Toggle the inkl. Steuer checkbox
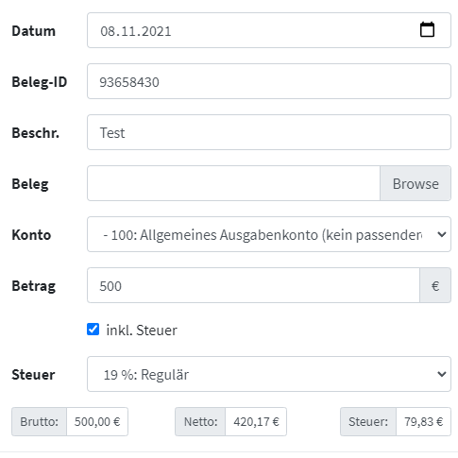The image size is (458, 458). click(93, 330)
